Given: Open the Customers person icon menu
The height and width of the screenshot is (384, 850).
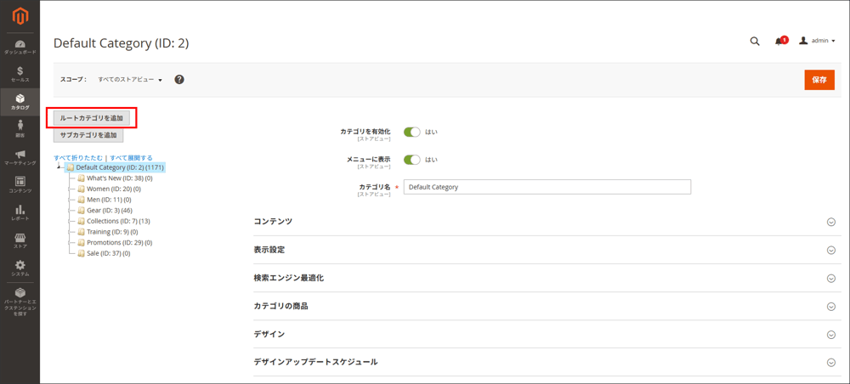Looking at the screenshot, I should pos(20,128).
